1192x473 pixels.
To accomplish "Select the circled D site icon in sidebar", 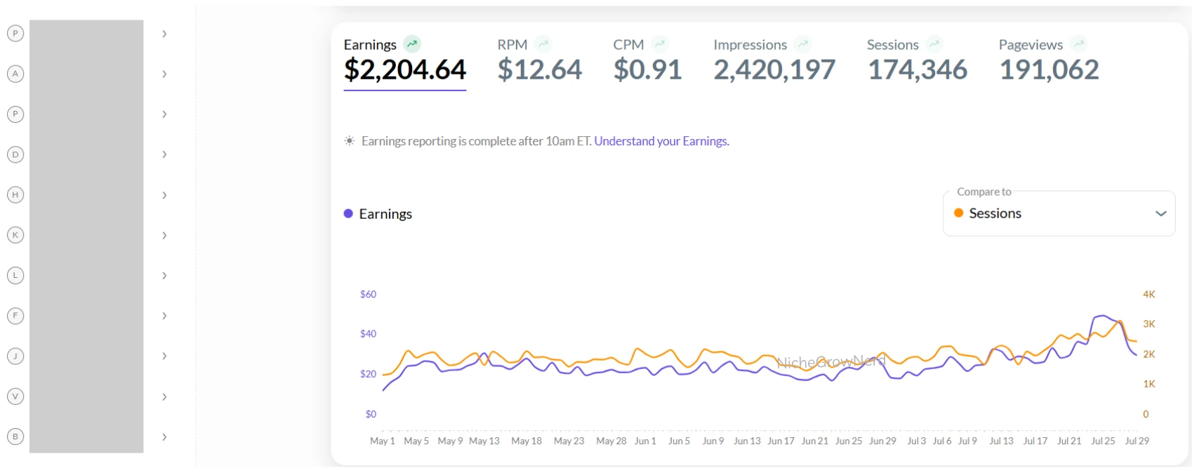I will 15,154.
